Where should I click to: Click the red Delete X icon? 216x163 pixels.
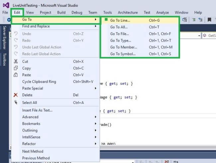pos(16,95)
